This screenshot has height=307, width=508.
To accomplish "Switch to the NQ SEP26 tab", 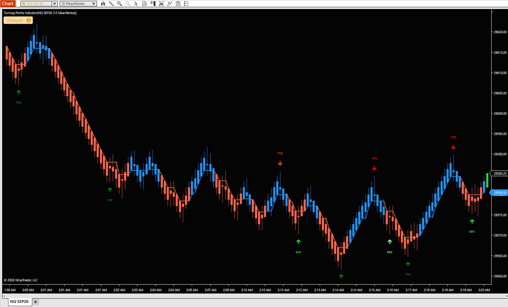I will (x=20, y=302).
